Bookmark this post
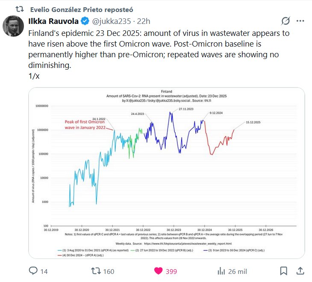Viewport: 312px width, 282px height. [x=283, y=271]
